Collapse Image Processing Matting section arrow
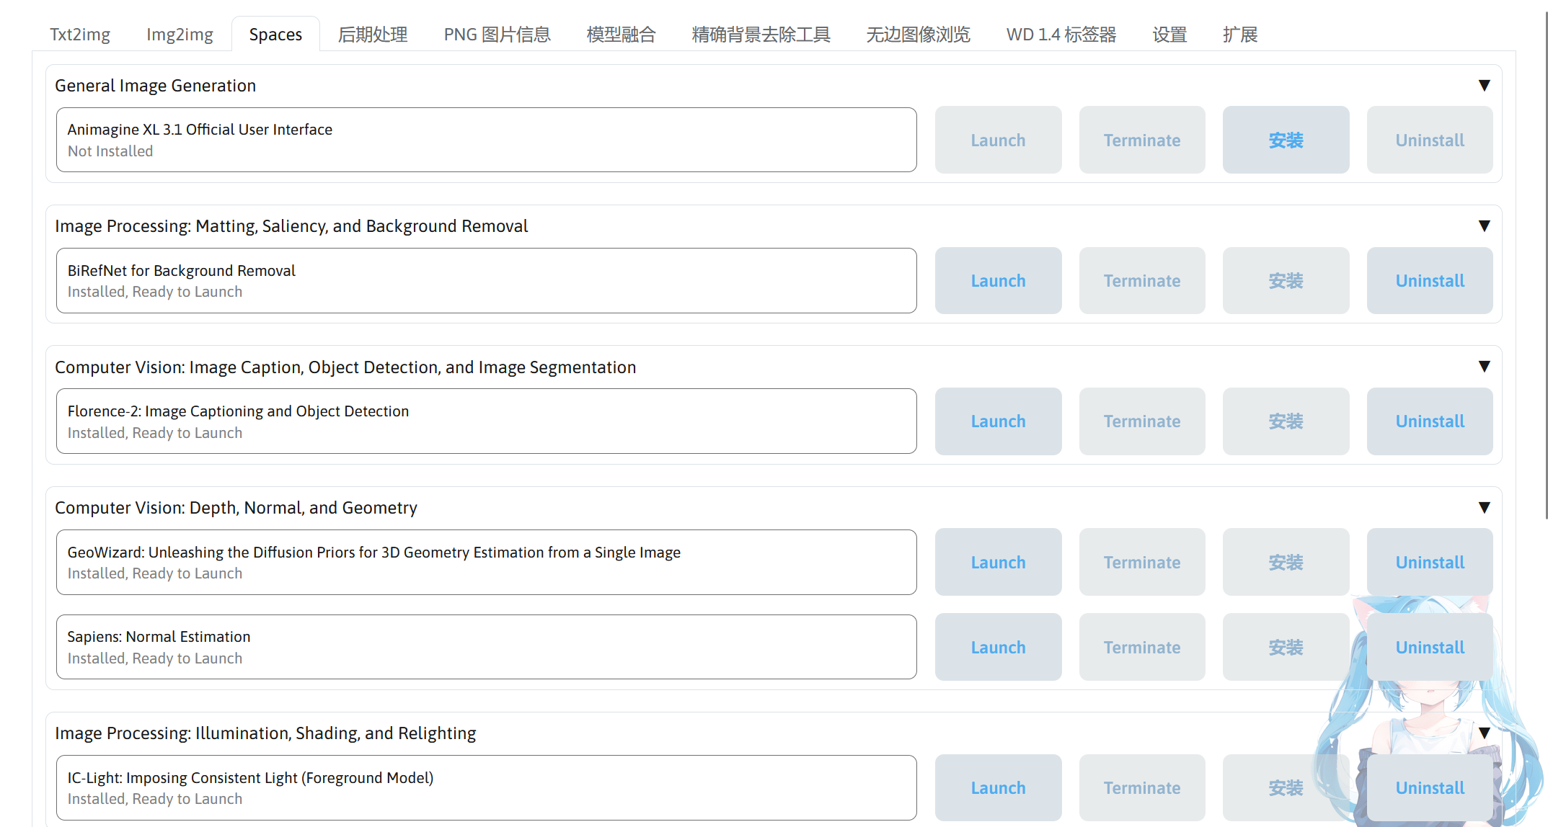Image resolution: width=1548 pixels, height=827 pixels. 1484,226
